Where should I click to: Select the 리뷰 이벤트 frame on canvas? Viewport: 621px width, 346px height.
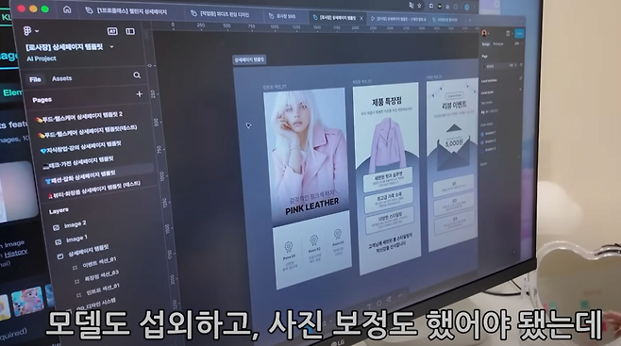point(453,164)
